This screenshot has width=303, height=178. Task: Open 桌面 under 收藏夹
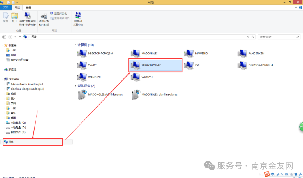coord(11,55)
